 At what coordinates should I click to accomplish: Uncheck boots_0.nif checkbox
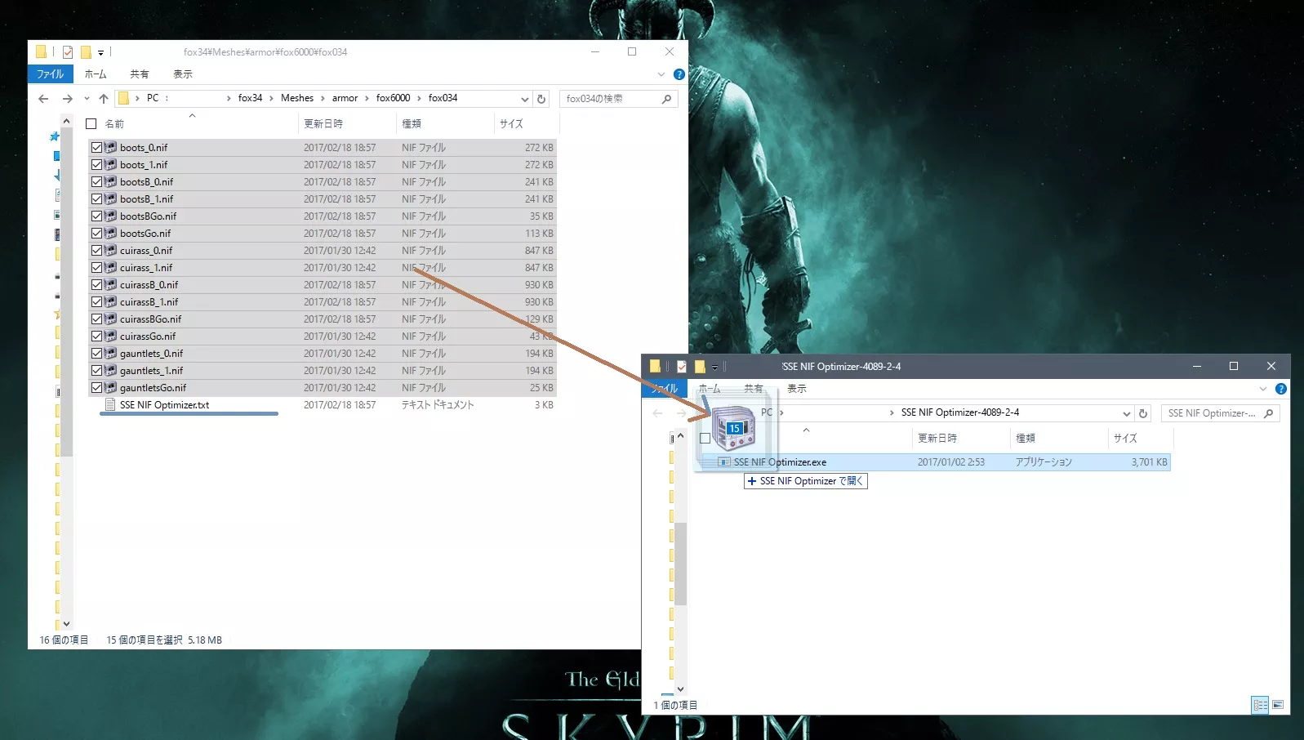click(x=96, y=148)
